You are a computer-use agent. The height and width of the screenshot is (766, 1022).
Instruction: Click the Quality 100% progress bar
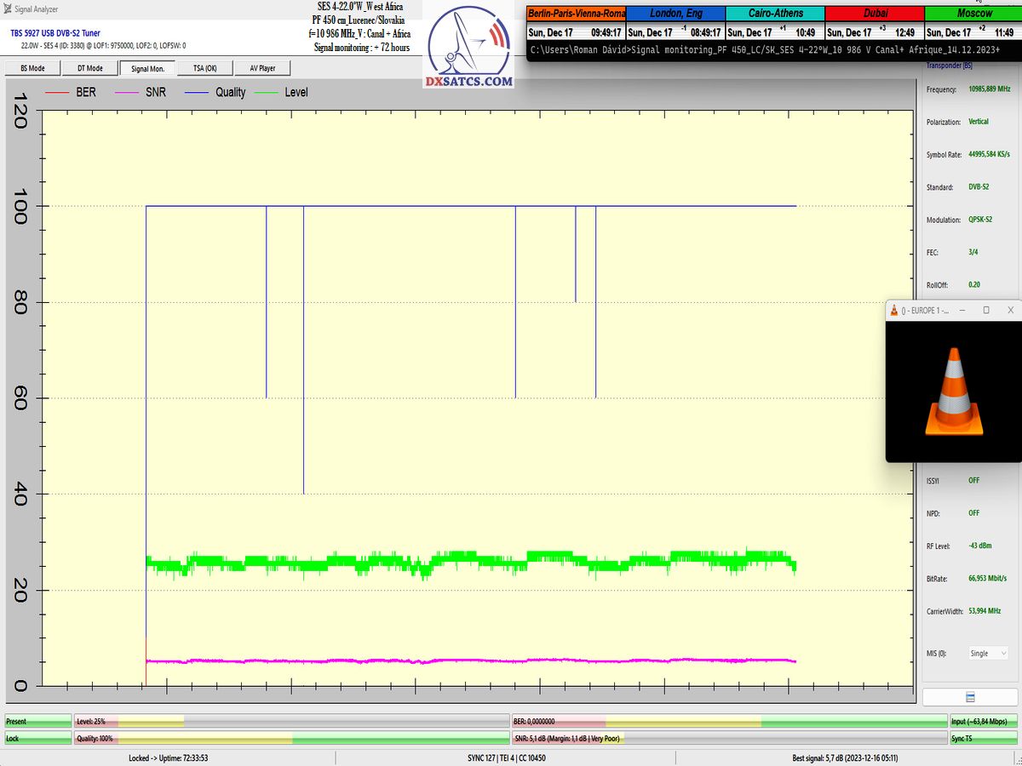[x=291, y=738]
